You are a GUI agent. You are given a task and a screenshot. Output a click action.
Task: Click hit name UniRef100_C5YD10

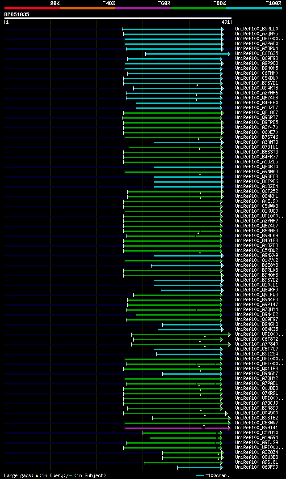coord(257,432)
